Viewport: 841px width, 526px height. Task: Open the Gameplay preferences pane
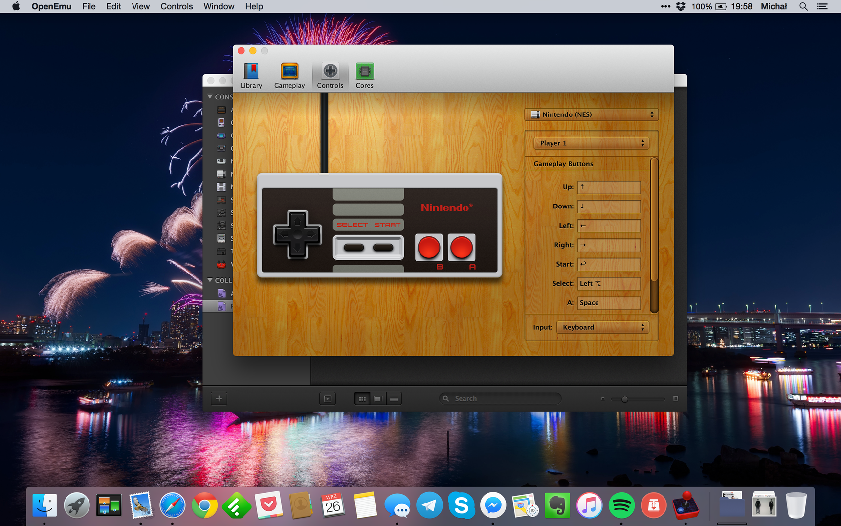pyautogui.click(x=289, y=76)
